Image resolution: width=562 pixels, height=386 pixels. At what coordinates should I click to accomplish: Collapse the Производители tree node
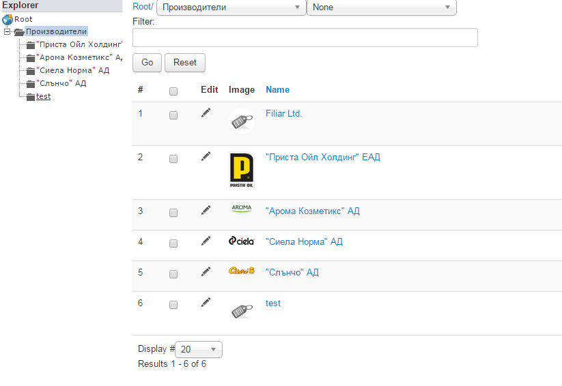[x=7, y=31]
